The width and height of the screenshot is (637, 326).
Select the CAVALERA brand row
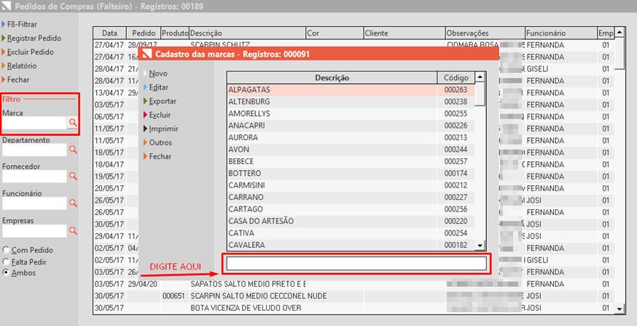tap(351, 245)
